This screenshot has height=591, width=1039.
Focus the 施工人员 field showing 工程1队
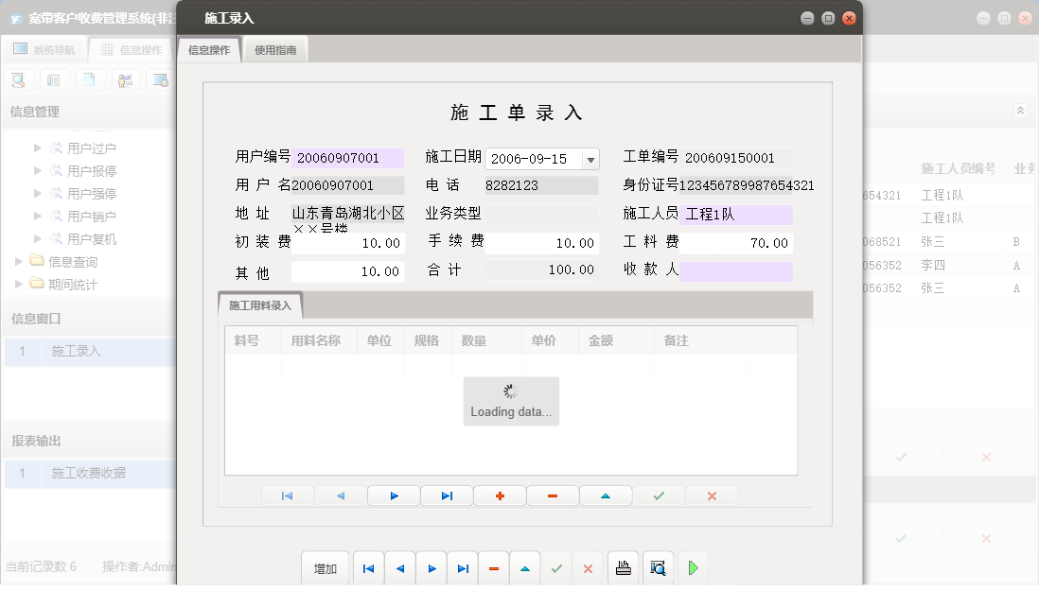735,215
